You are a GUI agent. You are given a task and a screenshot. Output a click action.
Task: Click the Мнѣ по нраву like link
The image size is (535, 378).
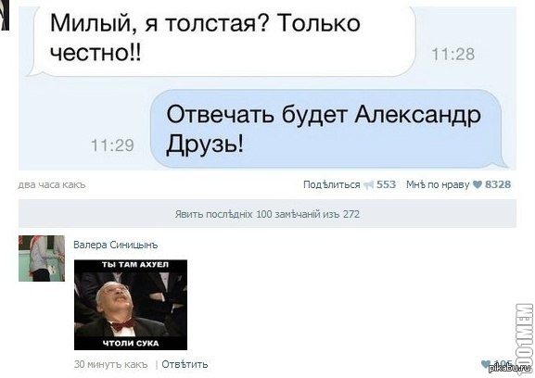tap(438, 184)
